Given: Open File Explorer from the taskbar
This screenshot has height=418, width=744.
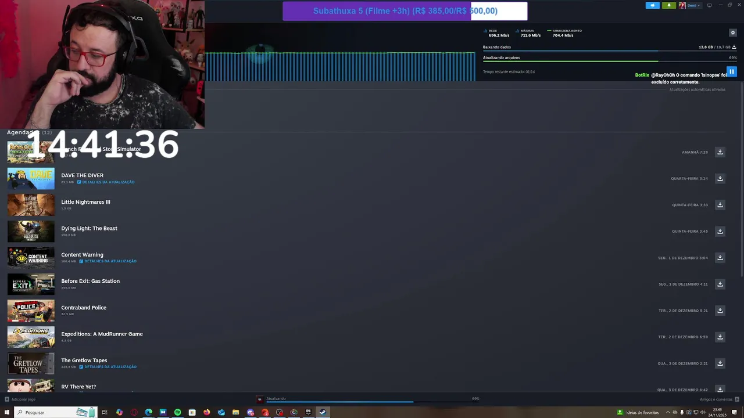Looking at the screenshot, I should [235, 412].
